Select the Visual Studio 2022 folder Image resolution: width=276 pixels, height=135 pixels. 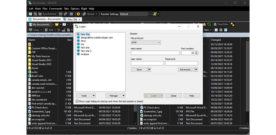coord(41,64)
